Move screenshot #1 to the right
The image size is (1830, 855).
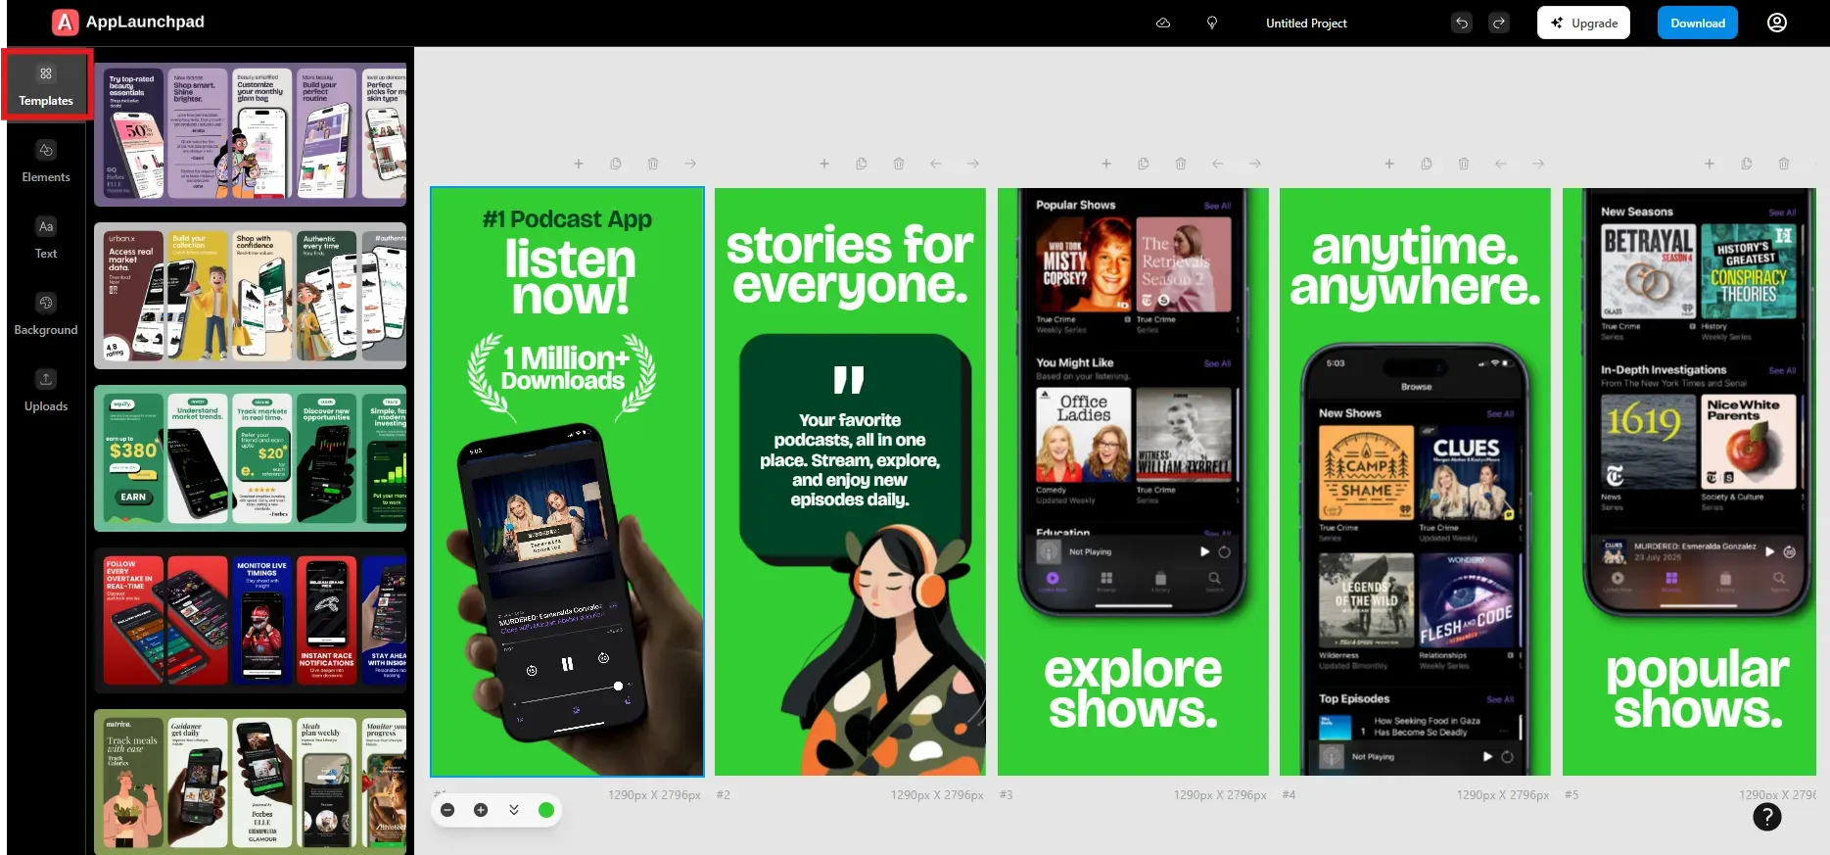pos(690,164)
